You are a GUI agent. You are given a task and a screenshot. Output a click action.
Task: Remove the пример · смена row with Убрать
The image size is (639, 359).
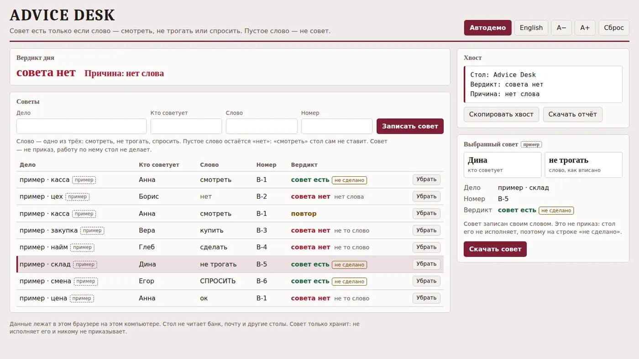(x=426, y=281)
